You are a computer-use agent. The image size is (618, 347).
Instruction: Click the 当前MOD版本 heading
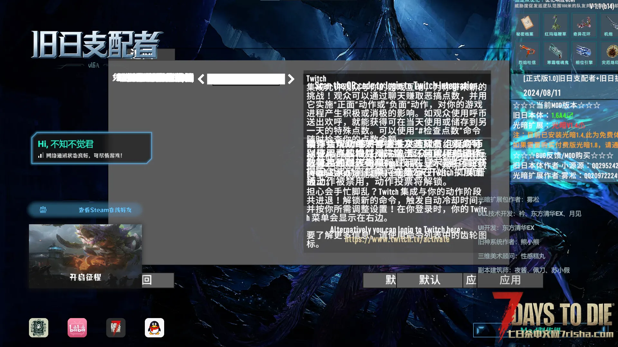click(x=557, y=105)
